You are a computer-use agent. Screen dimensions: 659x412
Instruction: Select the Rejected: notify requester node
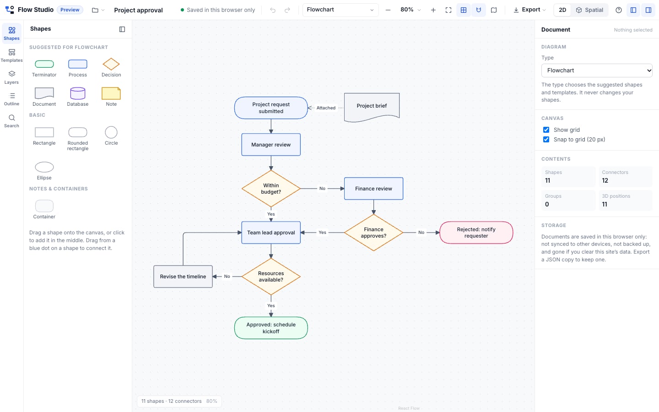(476, 233)
